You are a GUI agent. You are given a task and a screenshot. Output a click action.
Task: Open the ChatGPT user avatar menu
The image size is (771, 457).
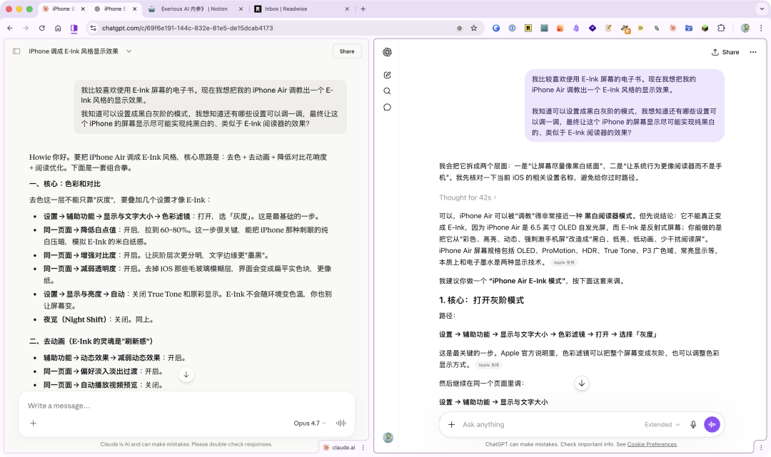388,437
